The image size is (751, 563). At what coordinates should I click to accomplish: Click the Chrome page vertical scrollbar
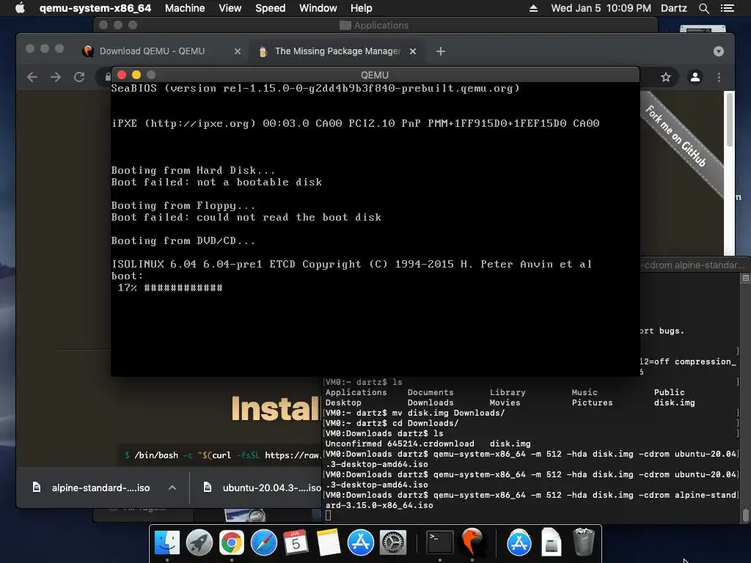click(730, 119)
